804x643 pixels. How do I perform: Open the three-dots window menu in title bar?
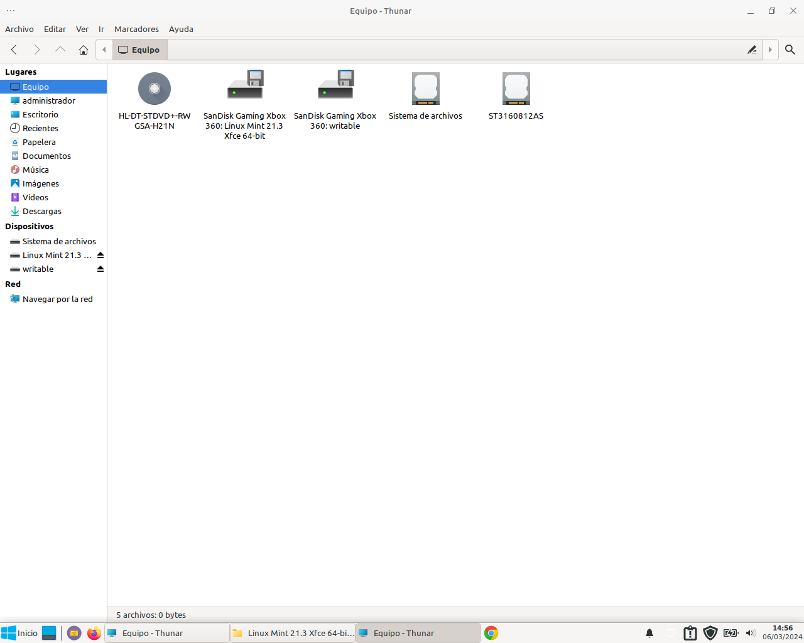click(x=11, y=11)
